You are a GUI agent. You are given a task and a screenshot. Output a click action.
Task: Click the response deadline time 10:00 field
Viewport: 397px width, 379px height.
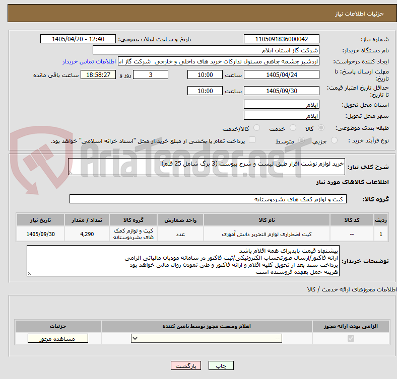coord(205,74)
